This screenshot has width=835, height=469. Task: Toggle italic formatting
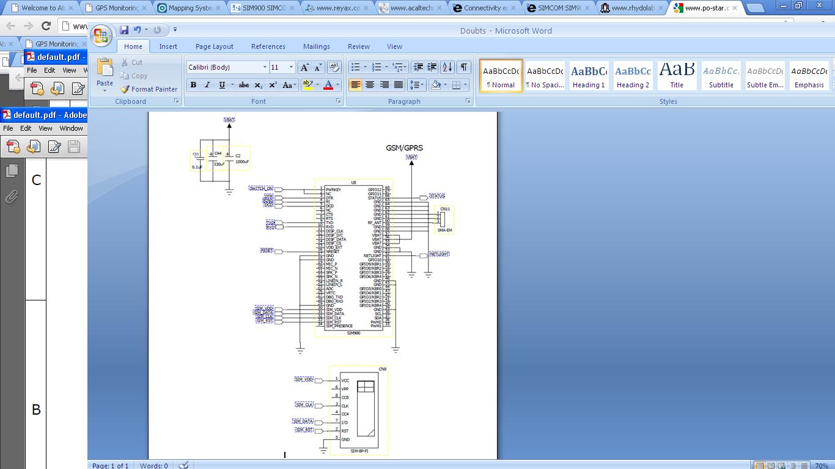coord(207,85)
